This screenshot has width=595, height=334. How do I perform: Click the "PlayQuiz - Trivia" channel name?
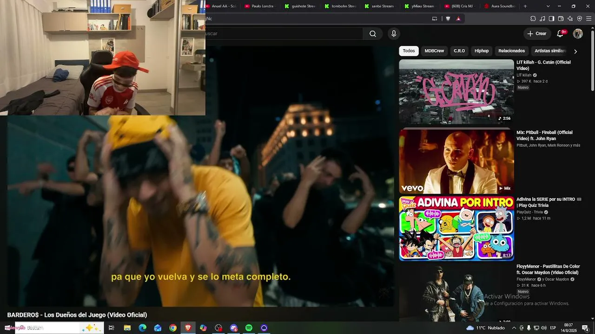pyautogui.click(x=529, y=212)
